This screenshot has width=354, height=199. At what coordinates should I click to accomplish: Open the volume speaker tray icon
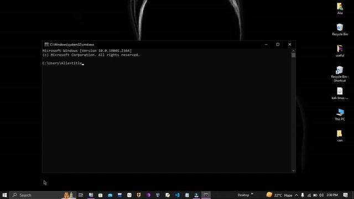[321, 195]
